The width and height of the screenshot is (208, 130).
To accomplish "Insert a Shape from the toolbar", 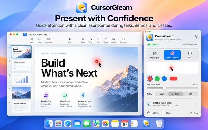I will click(106, 40).
